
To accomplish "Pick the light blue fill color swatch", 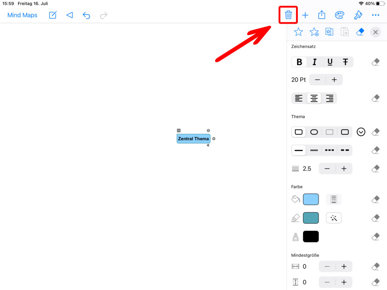I will click(x=311, y=199).
